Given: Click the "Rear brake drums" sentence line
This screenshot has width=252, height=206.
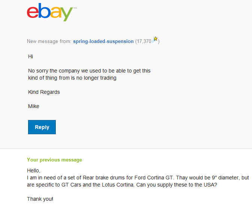Looking at the screenshot, I should click(138, 178).
